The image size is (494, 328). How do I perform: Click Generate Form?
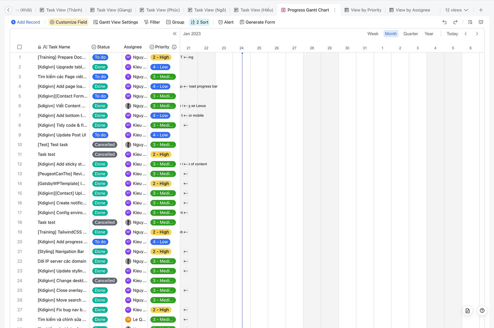coord(257,22)
